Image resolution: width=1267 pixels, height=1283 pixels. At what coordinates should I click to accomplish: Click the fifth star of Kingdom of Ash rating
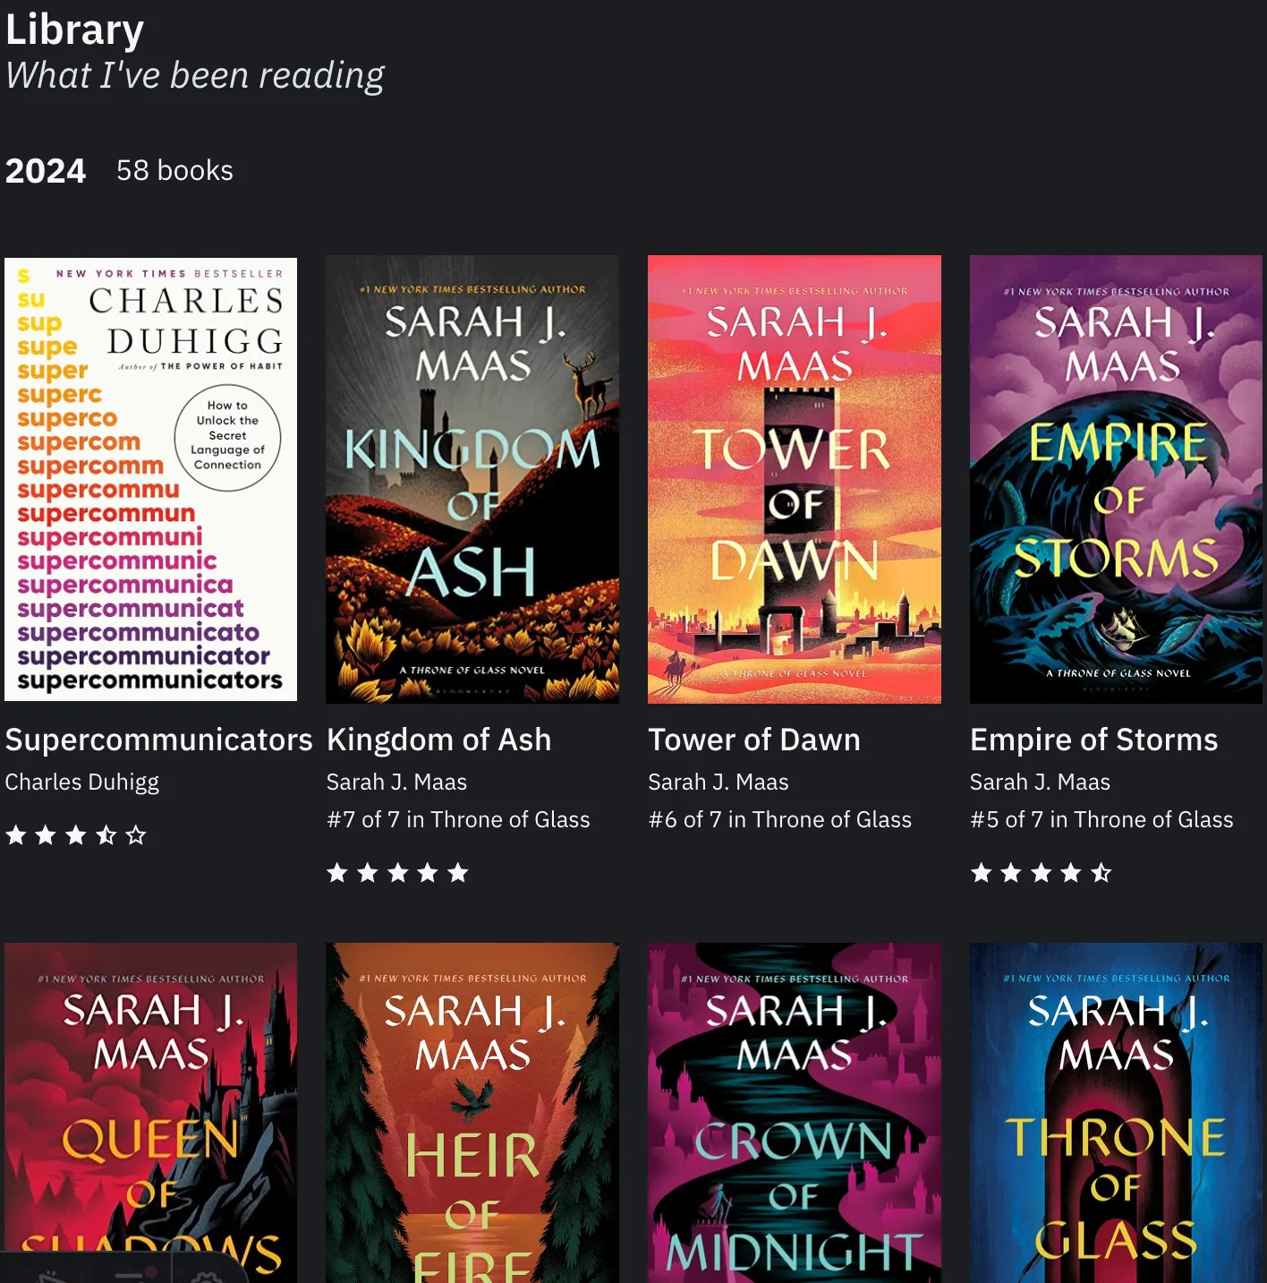(458, 873)
